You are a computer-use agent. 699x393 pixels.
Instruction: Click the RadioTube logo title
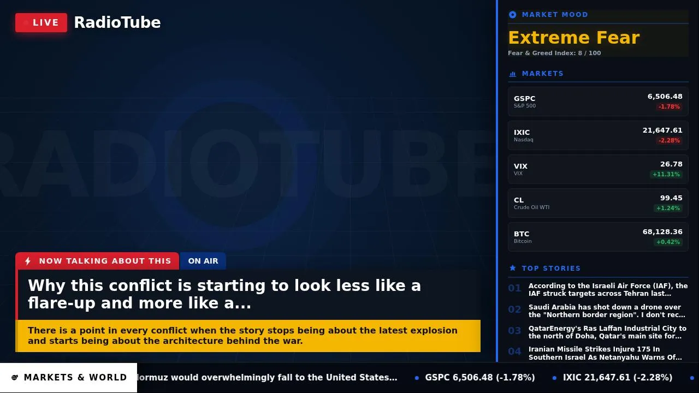pos(117,22)
